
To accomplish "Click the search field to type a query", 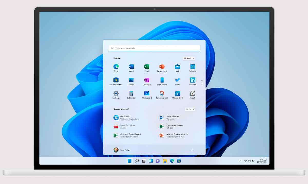I will [154, 48].
